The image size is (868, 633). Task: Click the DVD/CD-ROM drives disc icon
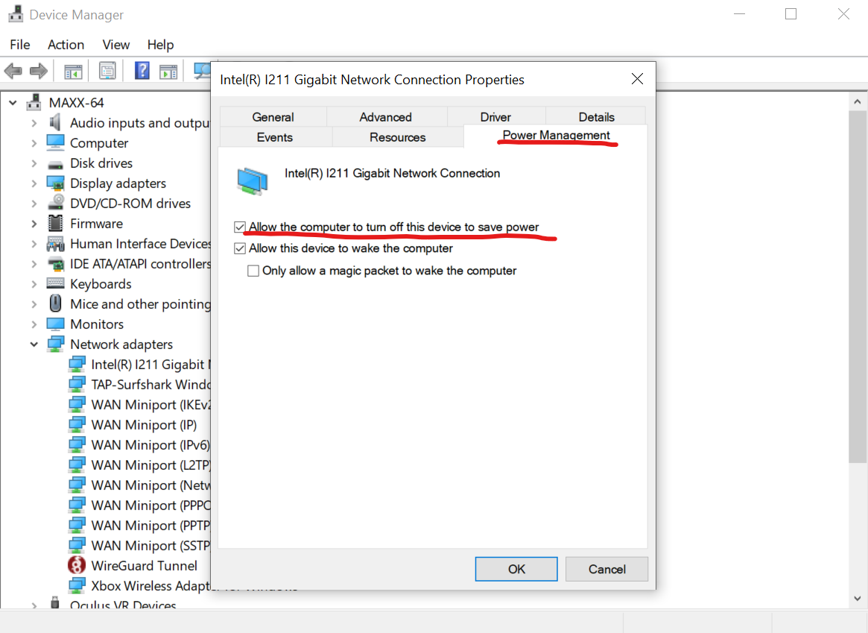click(55, 204)
